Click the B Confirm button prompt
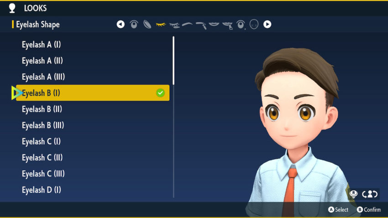388x218 pixels. click(x=369, y=210)
